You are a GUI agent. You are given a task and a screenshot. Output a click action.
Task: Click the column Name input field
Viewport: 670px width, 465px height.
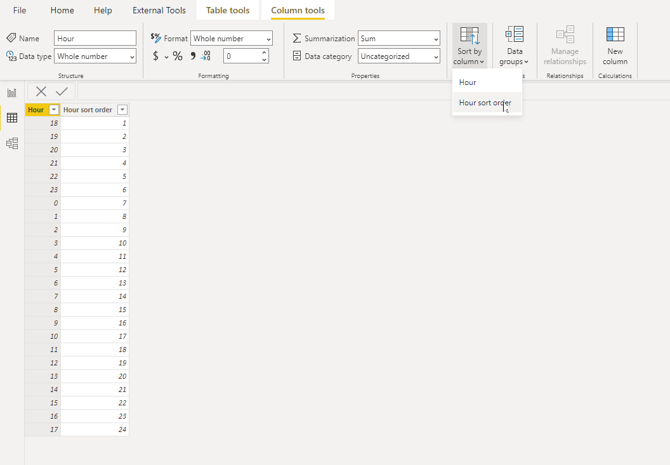(95, 38)
